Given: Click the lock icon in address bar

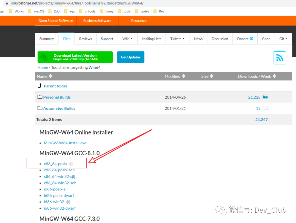Looking at the screenshot, I should click(x=7, y=3).
